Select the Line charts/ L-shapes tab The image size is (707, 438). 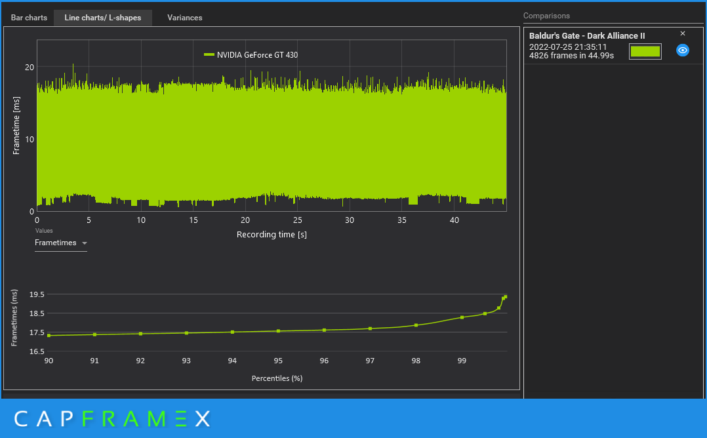(x=103, y=18)
